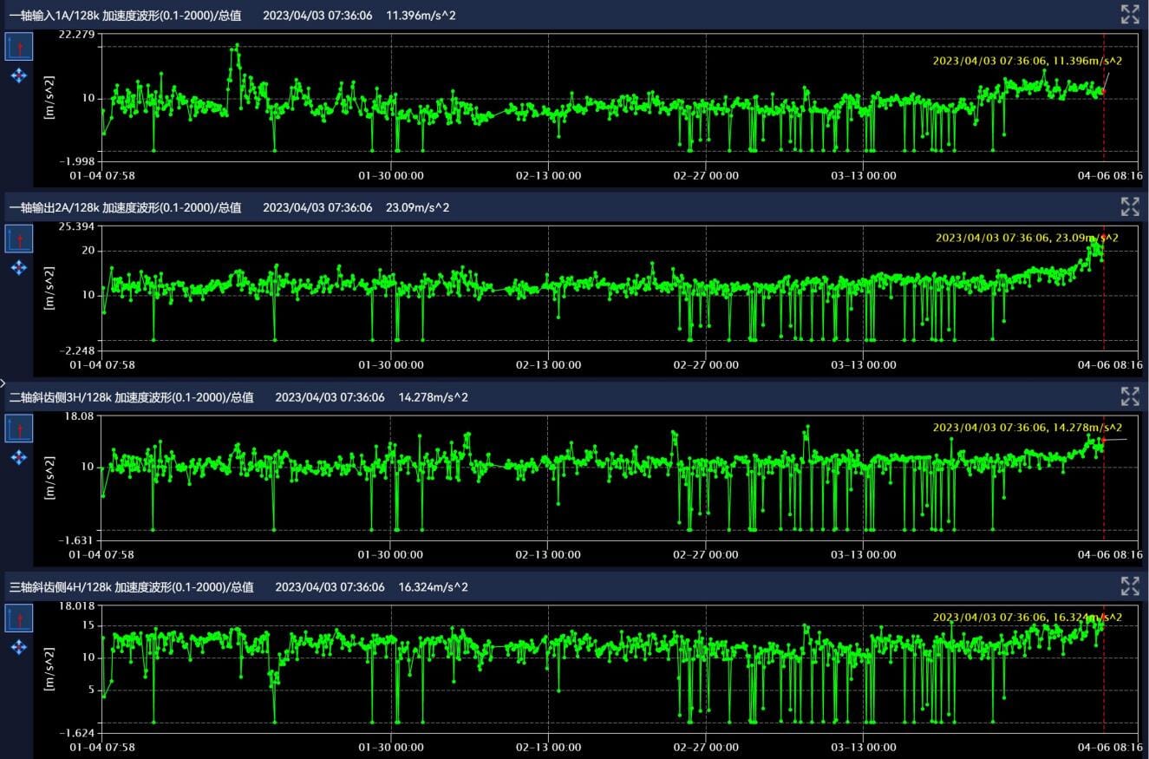Click the red cursor point in the 一轴输入1A chart

click(x=1103, y=91)
